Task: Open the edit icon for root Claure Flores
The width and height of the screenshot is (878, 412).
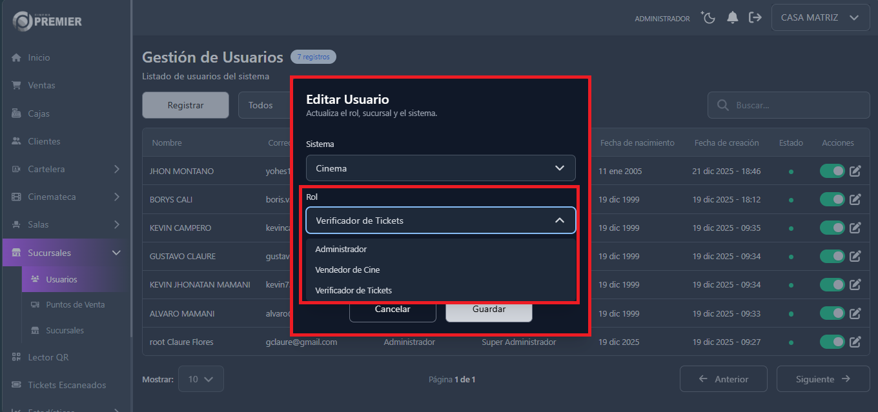Action: 855,342
